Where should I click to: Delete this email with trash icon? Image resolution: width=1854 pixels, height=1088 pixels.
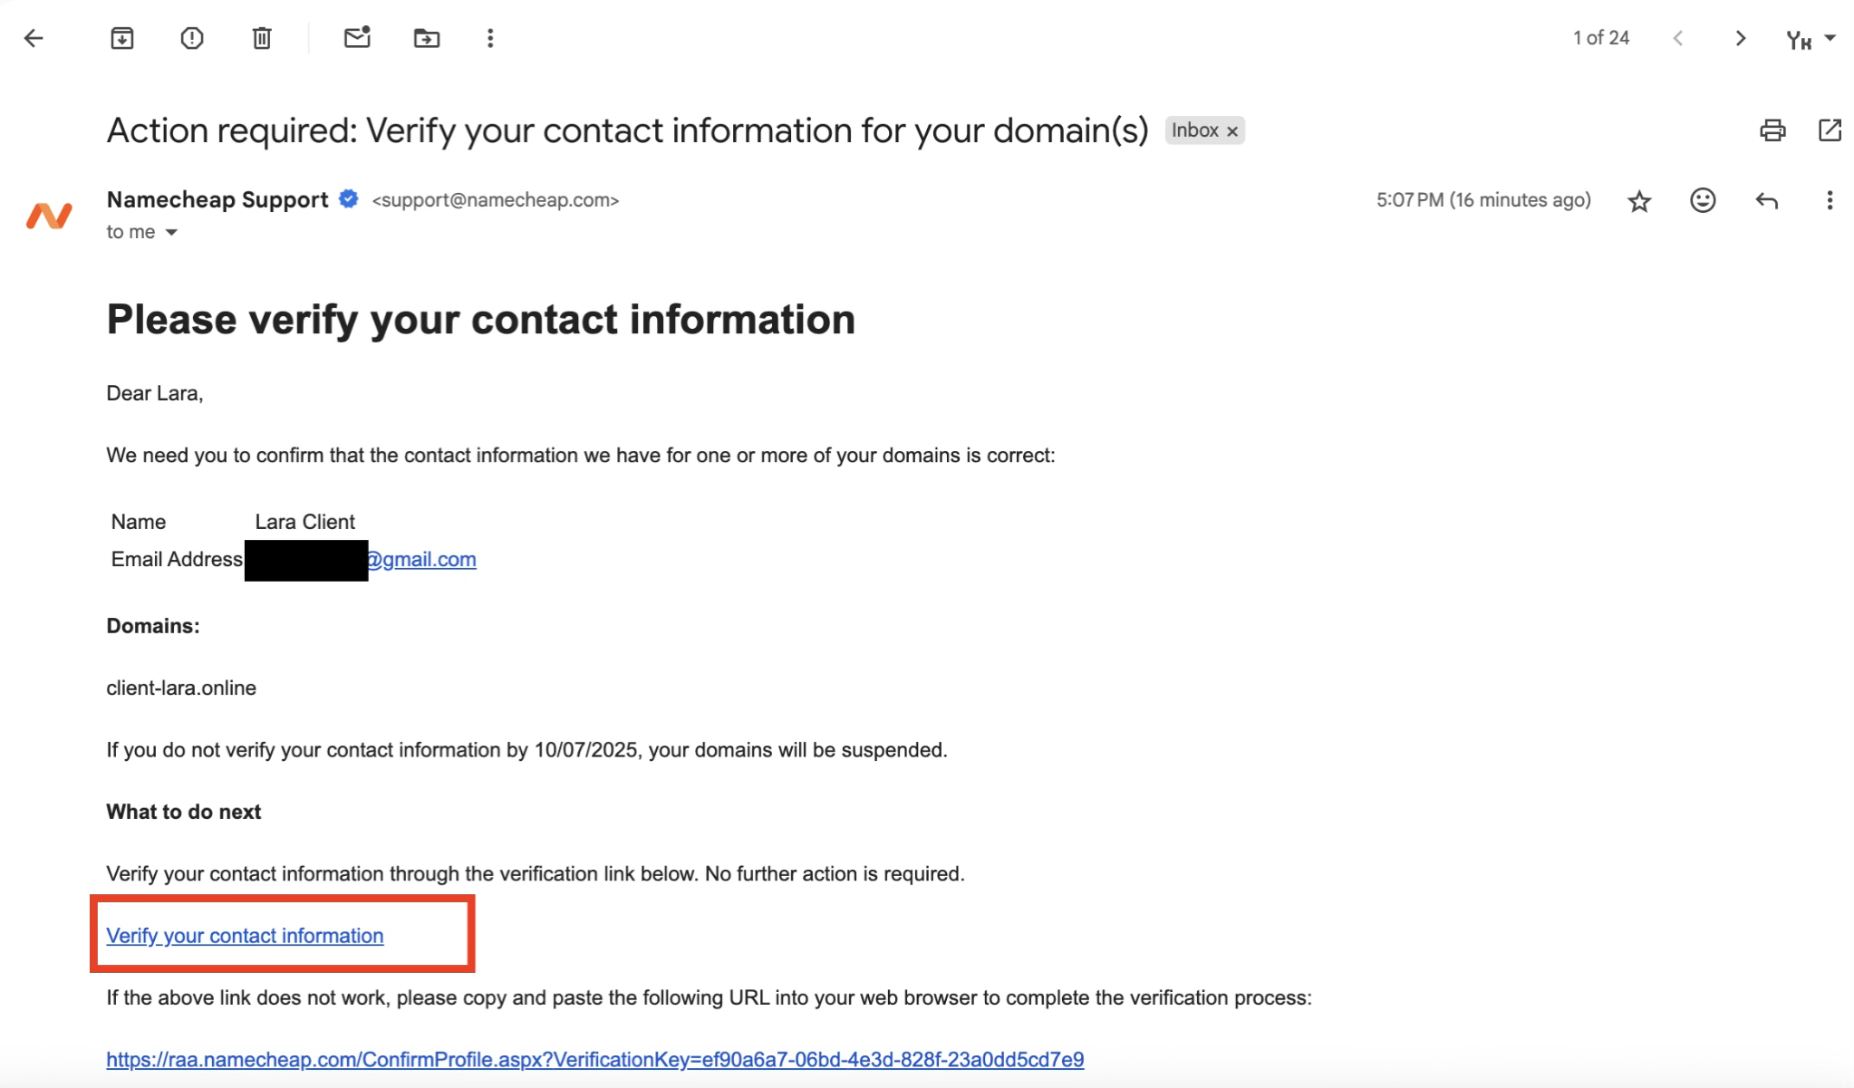[262, 38]
